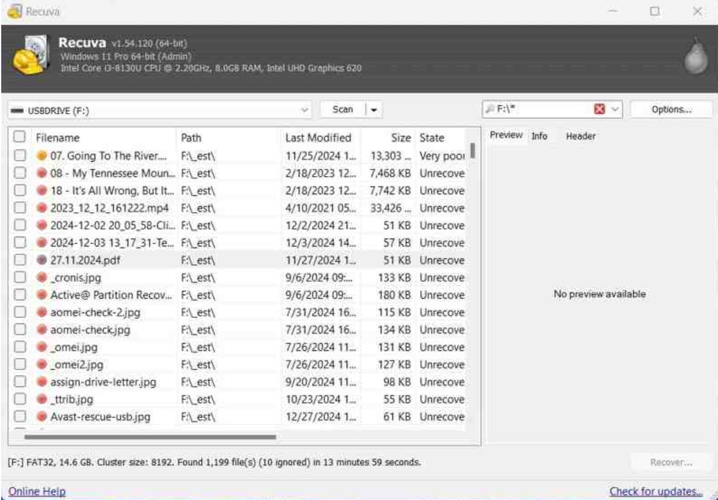Click red state dot for _ttrib.jpg
Viewport: 718px width, 500px height.
(41, 399)
